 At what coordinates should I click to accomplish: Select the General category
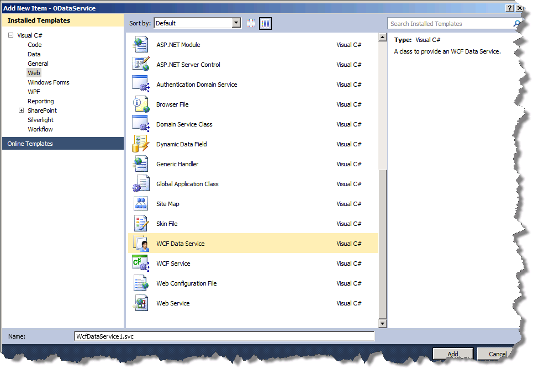(38, 64)
